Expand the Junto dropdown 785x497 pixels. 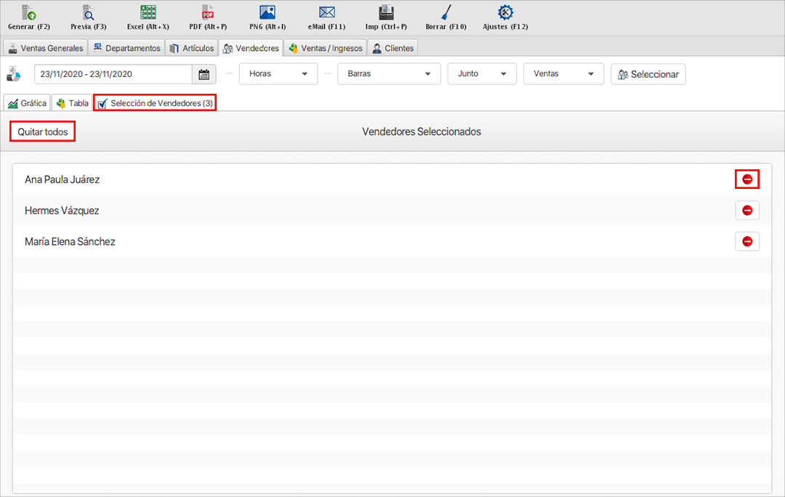tap(482, 74)
